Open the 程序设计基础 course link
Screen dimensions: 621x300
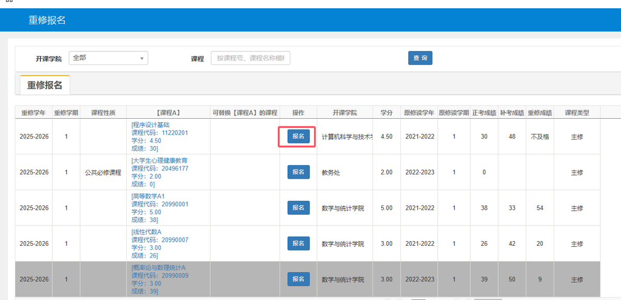tap(151, 125)
